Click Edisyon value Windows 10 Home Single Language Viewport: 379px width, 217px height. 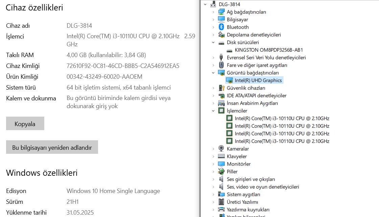click(x=113, y=191)
